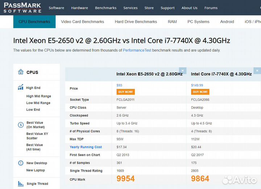
Task: Remove the Core i7-7740X column
Action: click(257, 71)
